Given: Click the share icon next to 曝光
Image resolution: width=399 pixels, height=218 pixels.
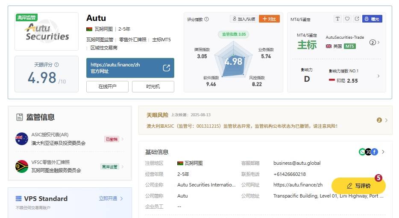Looking at the screenshot, I should [357, 19].
